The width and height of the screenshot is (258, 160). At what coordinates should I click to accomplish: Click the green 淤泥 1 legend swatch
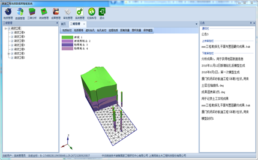tap(67, 37)
